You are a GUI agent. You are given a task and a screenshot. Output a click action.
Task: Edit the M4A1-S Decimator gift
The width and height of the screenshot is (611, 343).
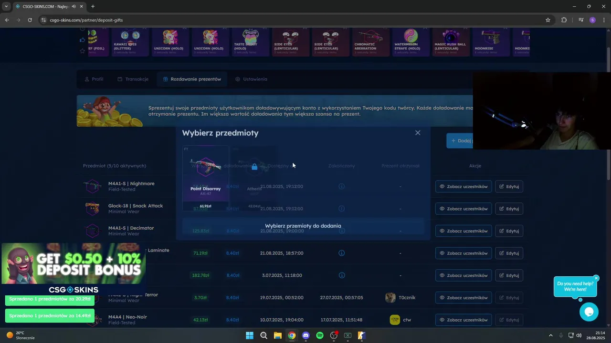(509, 231)
